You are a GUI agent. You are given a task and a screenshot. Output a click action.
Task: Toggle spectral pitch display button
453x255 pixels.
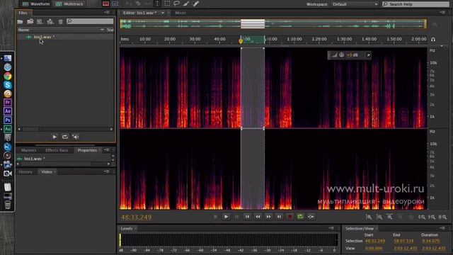tap(115, 4)
